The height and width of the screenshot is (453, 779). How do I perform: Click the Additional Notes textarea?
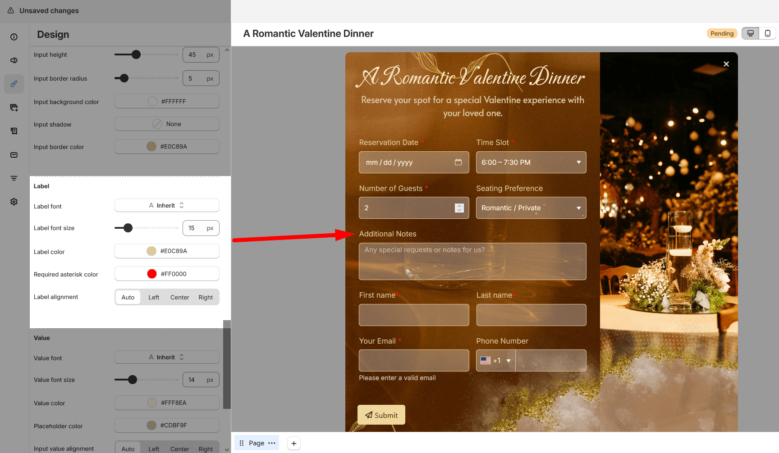pyautogui.click(x=472, y=262)
